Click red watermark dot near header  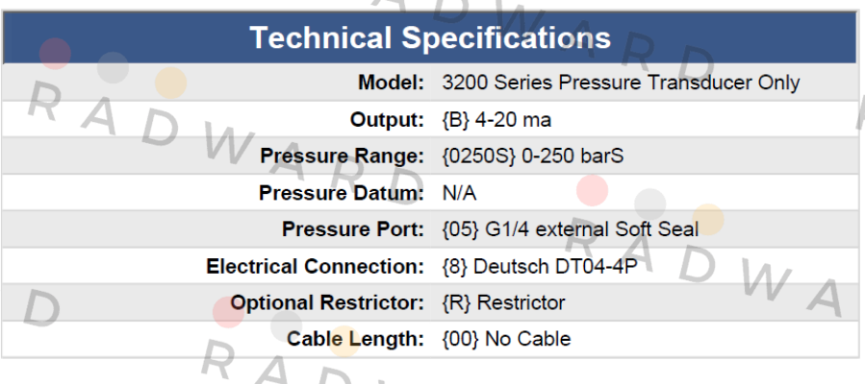55,54
